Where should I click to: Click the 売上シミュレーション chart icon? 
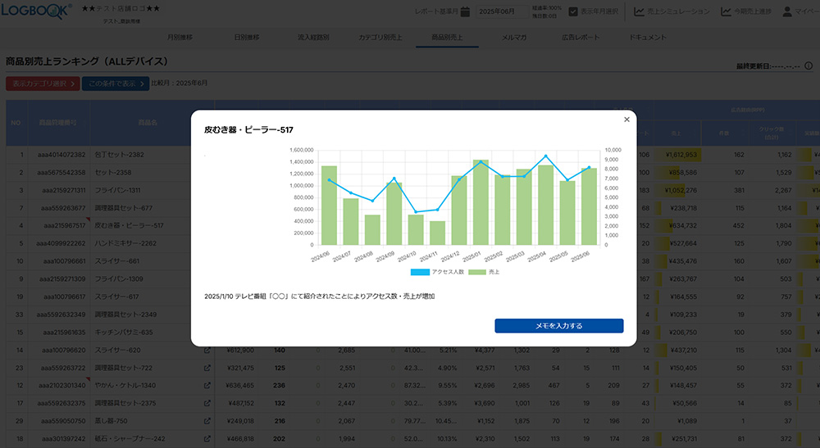pyautogui.click(x=640, y=11)
